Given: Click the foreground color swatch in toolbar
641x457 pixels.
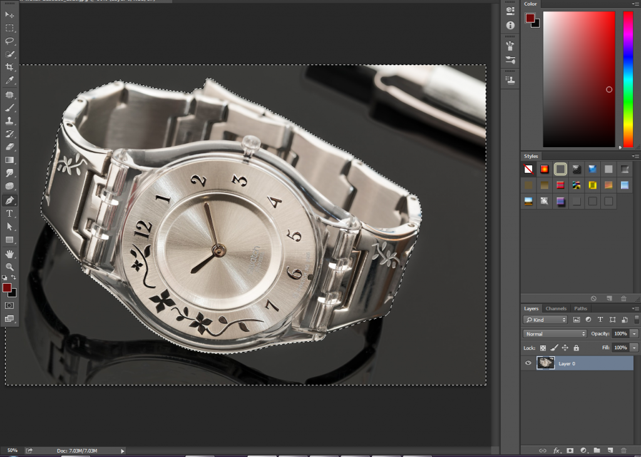Looking at the screenshot, I should [7, 288].
